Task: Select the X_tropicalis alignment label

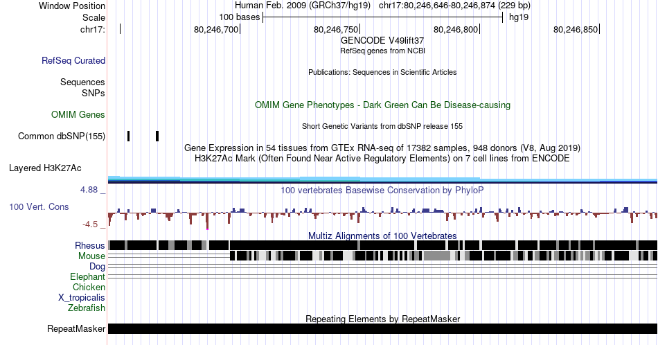Action: point(82,297)
